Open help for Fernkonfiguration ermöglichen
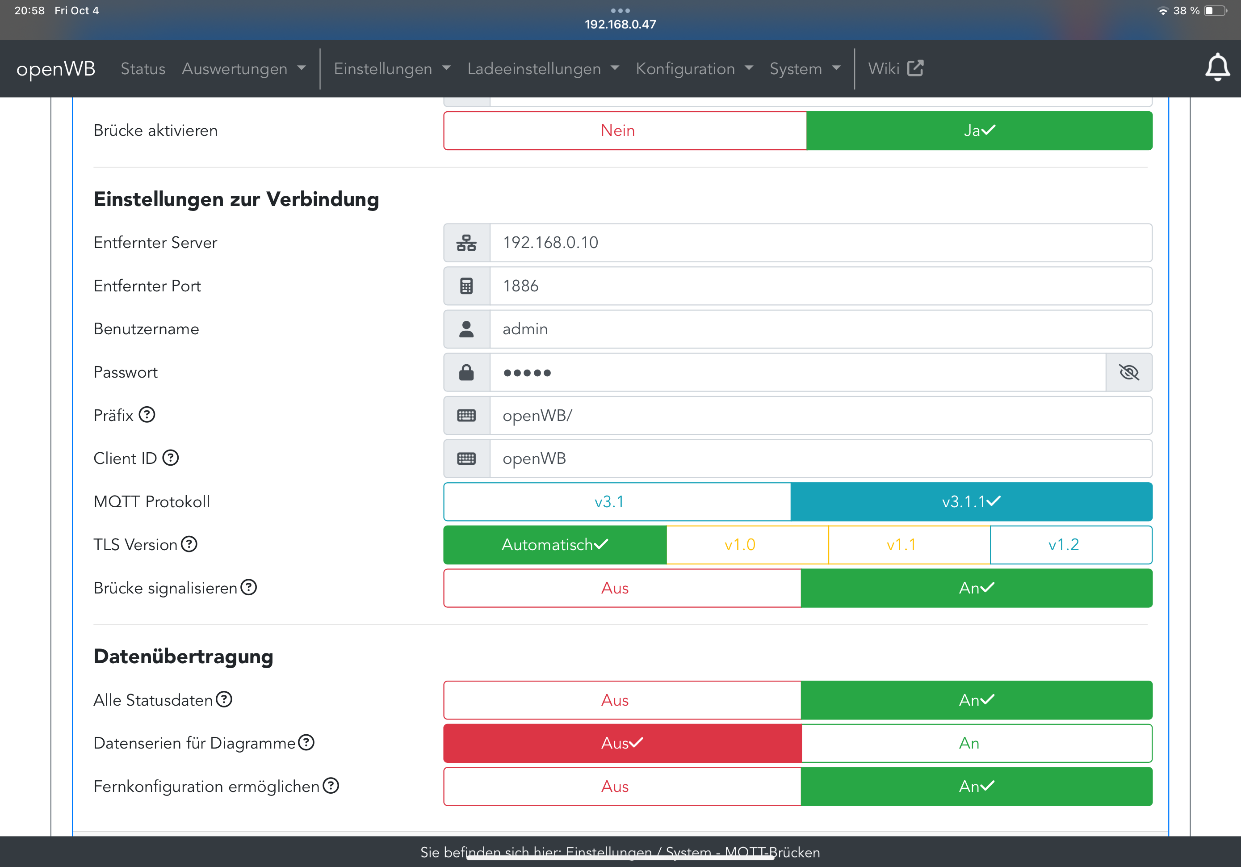 331,786
